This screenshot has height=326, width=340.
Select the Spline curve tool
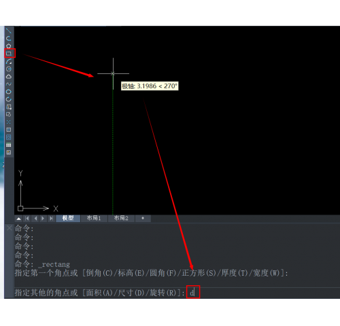pyautogui.click(x=8, y=84)
